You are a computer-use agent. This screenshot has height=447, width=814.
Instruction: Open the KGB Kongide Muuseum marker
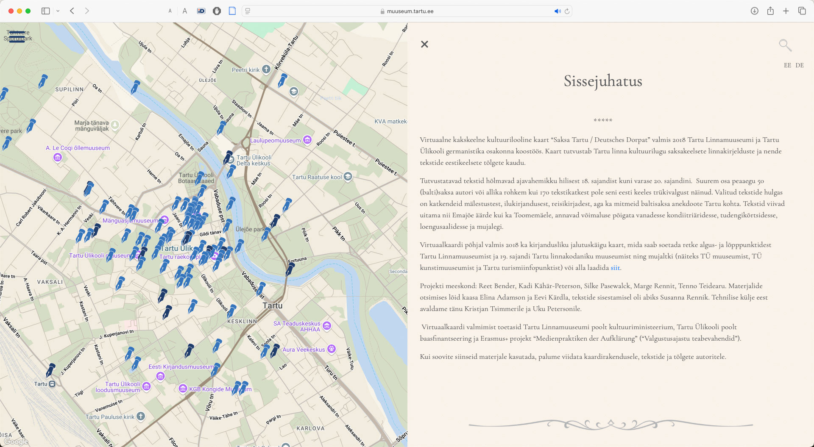(x=183, y=389)
